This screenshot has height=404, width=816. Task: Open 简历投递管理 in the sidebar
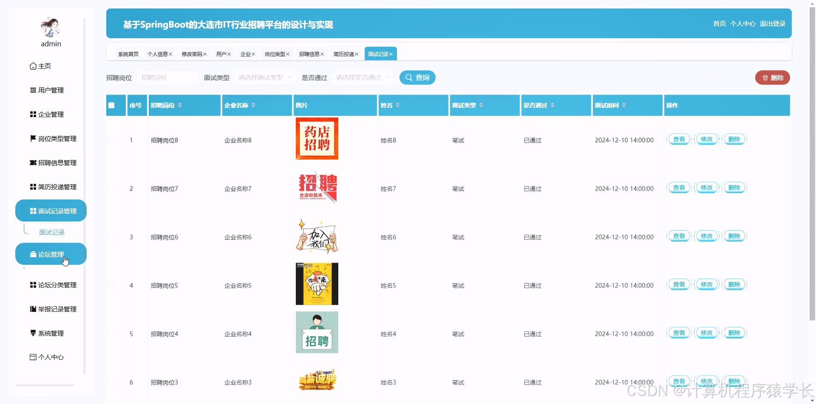click(54, 187)
